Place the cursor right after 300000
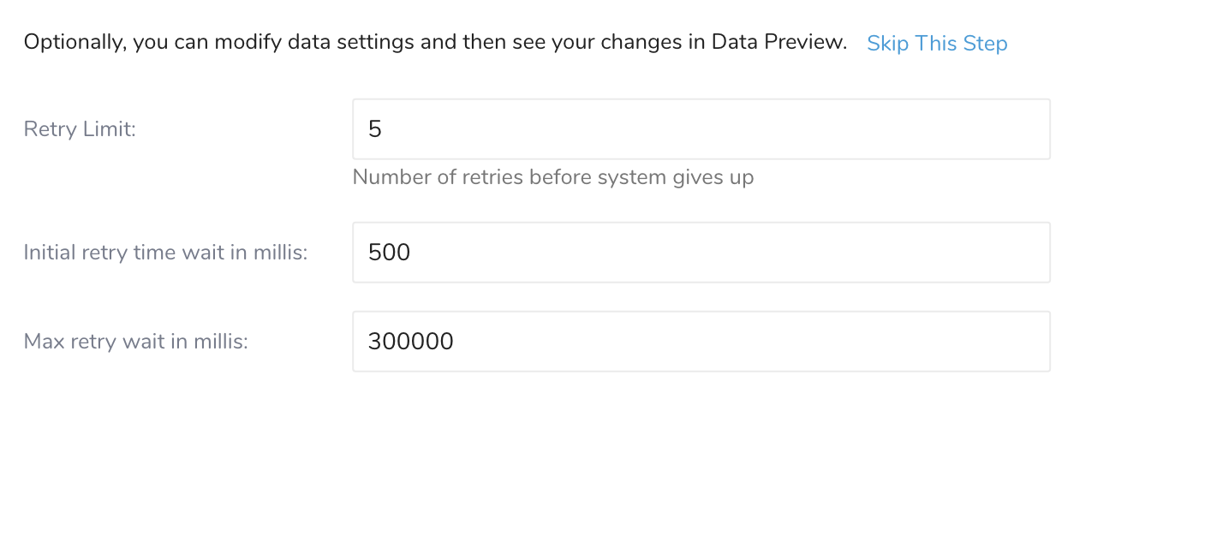Image resolution: width=1211 pixels, height=536 pixels. [x=456, y=342]
